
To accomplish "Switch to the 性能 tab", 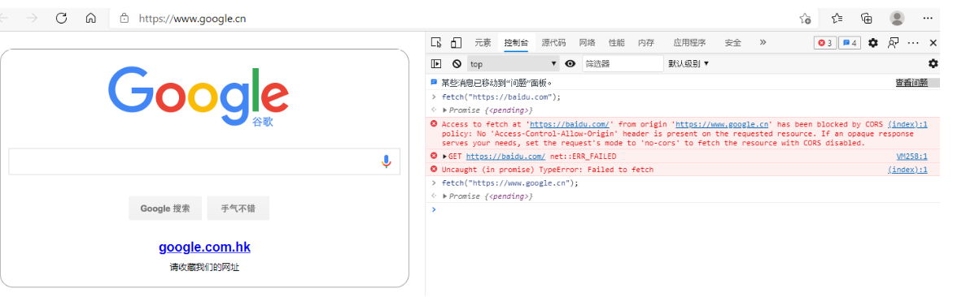I will point(616,42).
